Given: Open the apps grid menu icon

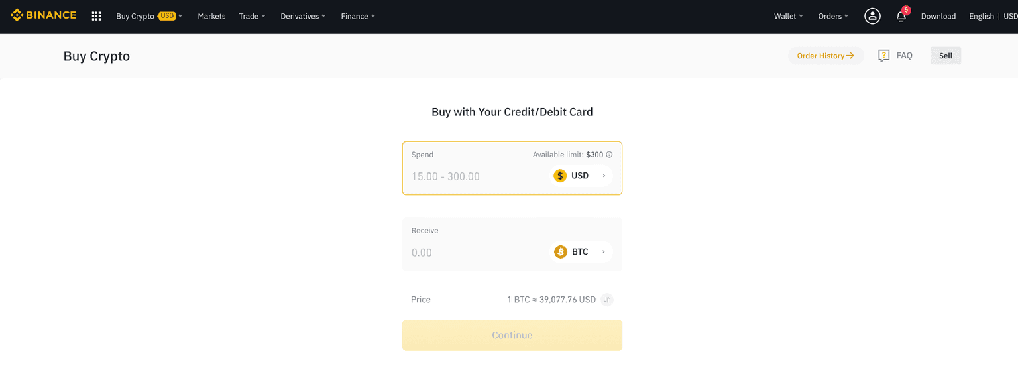Looking at the screenshot, I should coord(96,16).
